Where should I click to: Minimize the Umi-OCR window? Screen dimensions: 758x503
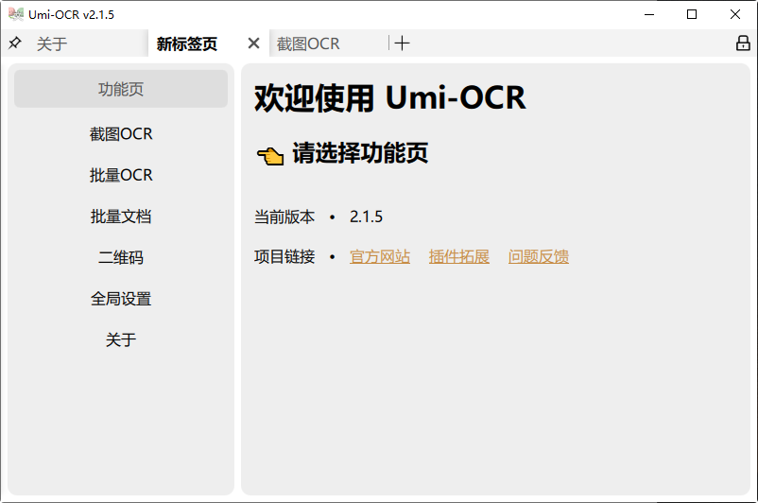point(649,14)
